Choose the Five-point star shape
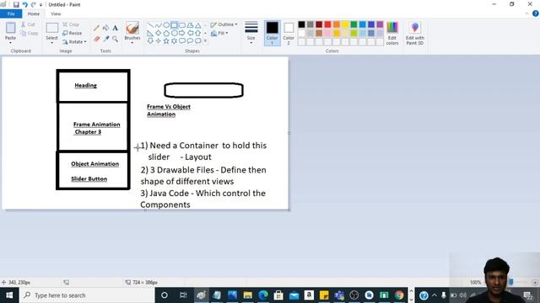540x303 pixels. point(166,41)
